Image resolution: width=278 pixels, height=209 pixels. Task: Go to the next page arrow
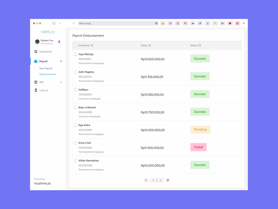pos(168,180)
